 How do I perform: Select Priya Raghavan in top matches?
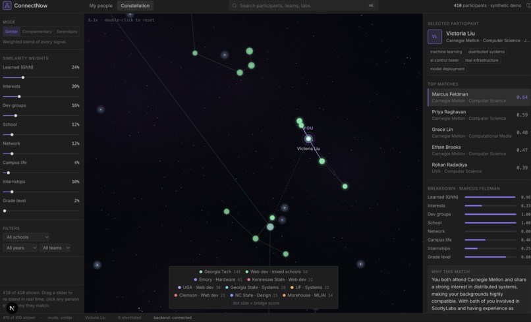pyautogui.click(x=478, y=115)
